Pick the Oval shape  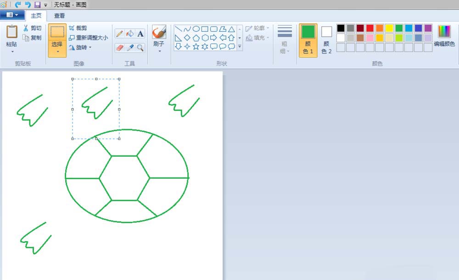196,29
